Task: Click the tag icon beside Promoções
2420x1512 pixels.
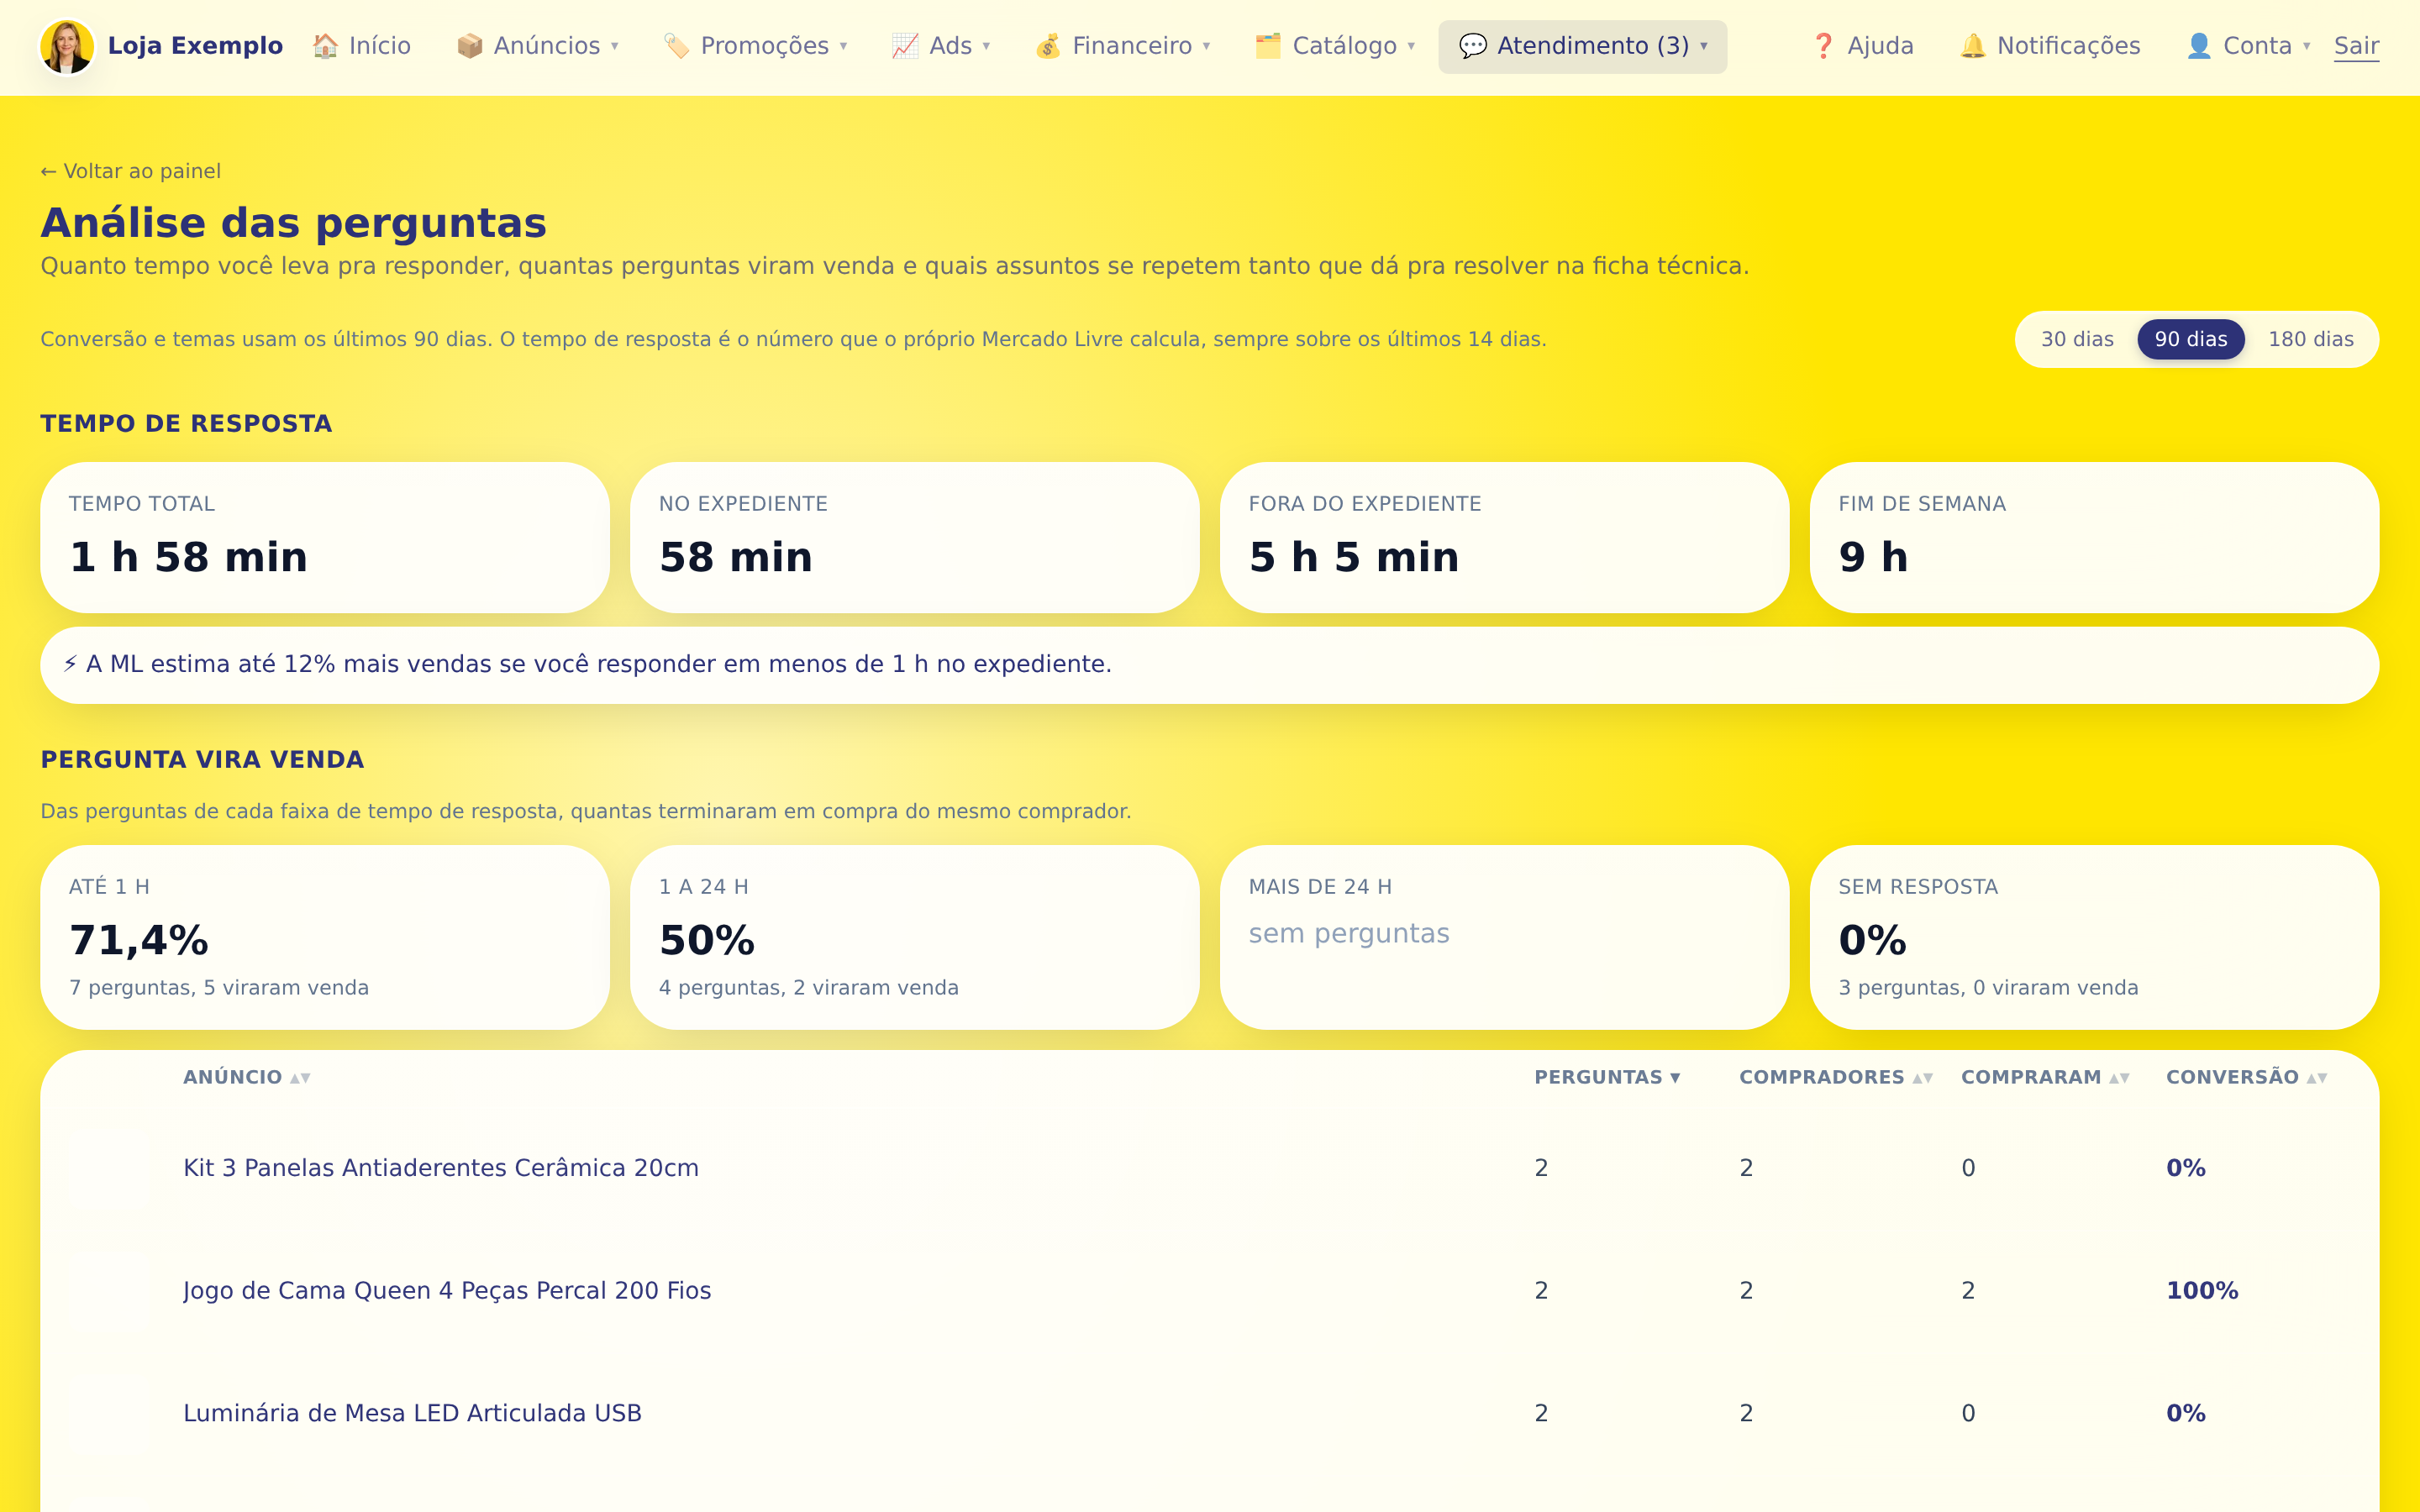Action: click(x=676, y=46)
